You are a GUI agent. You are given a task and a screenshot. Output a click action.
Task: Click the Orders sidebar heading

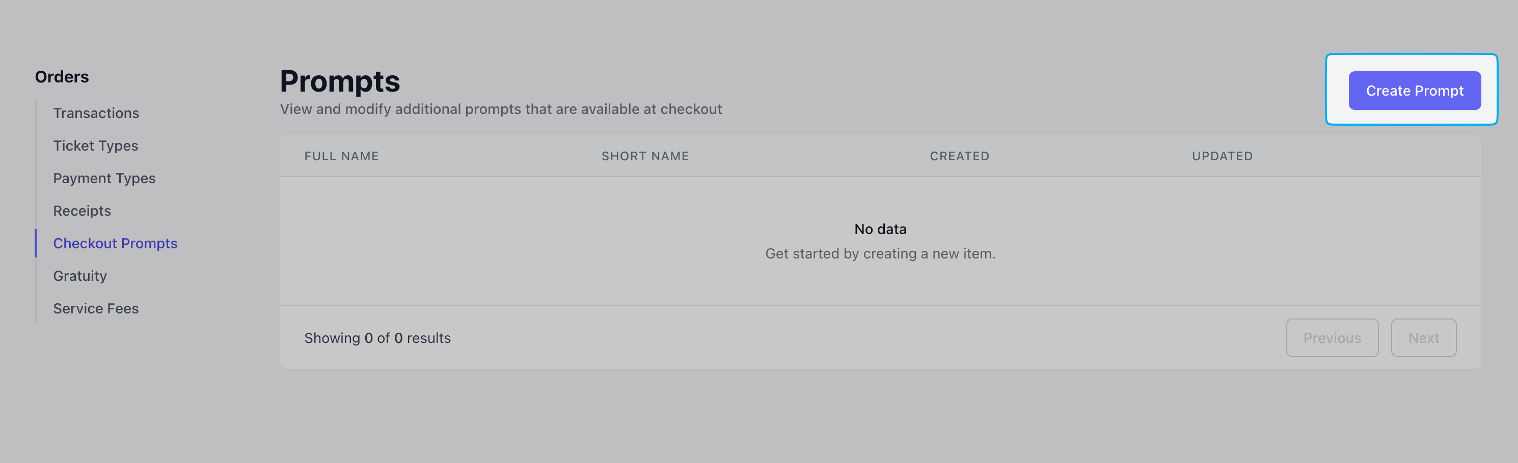62,76
